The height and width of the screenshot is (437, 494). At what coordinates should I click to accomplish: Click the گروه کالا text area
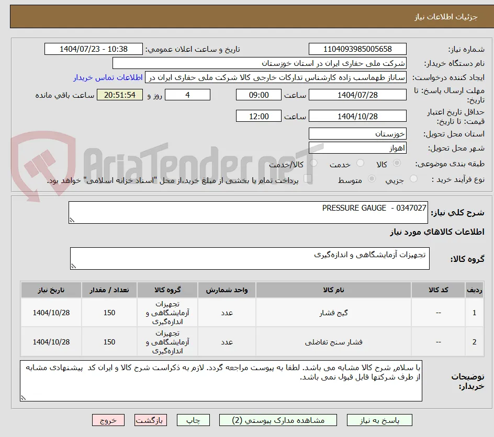click(x=250, y=258)
